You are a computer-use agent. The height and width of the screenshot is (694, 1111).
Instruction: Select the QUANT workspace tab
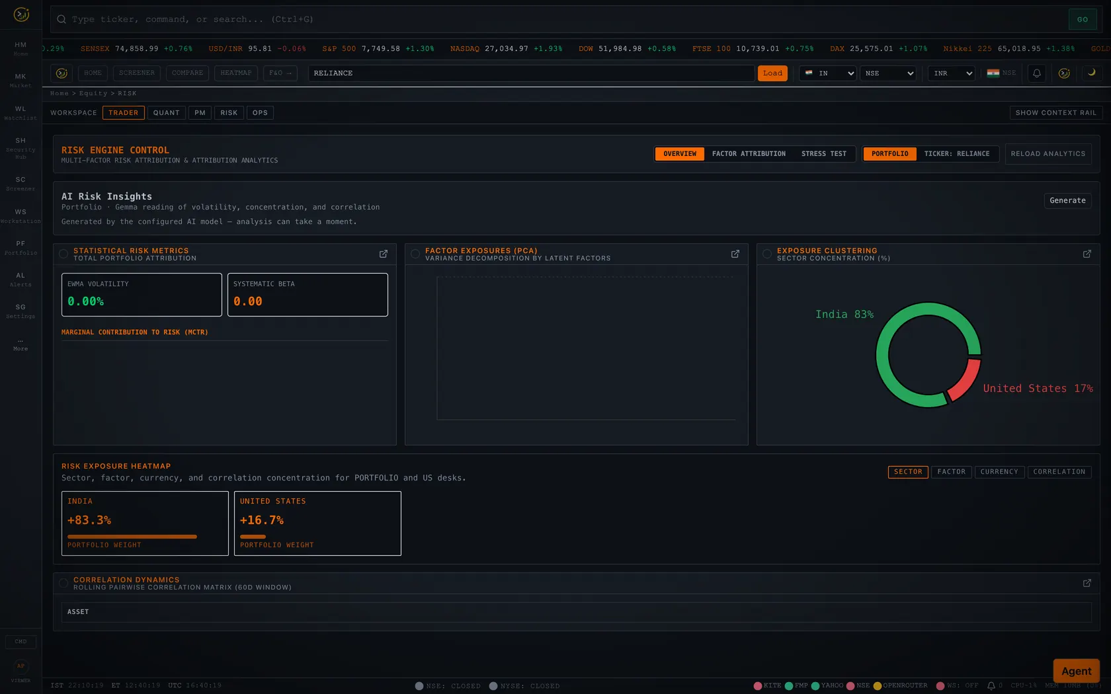[x=167, y=113]
